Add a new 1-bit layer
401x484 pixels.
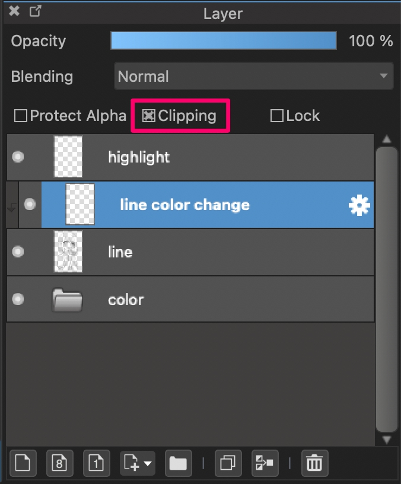click(96, 463)
